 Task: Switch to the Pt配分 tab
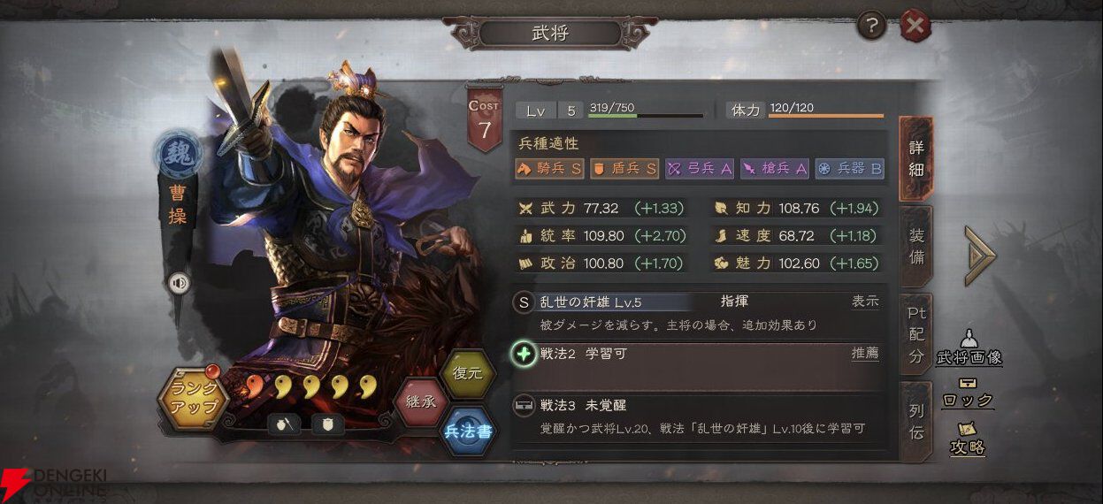tap(916, 333)
